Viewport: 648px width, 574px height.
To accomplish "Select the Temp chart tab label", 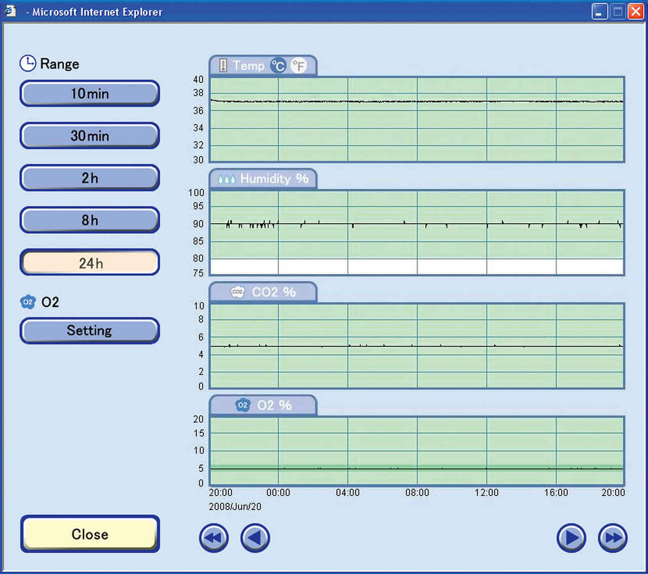I will [x=248, y=66].
